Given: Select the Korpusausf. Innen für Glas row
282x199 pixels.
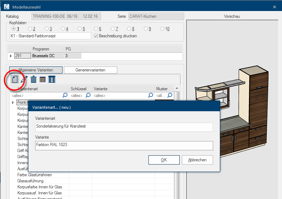Looking at the screenshot, I should 95,193.
